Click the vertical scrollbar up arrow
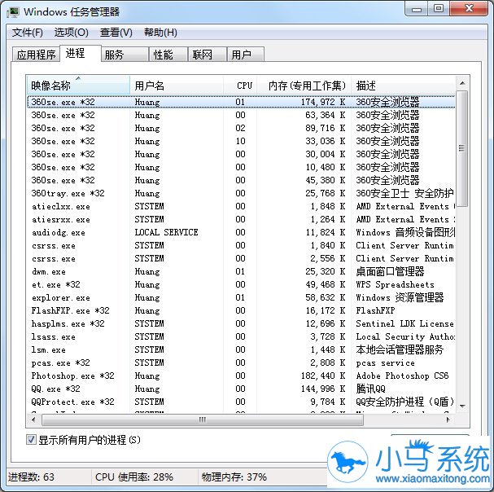This screenshot has width=494, height=492. point(462,83)
